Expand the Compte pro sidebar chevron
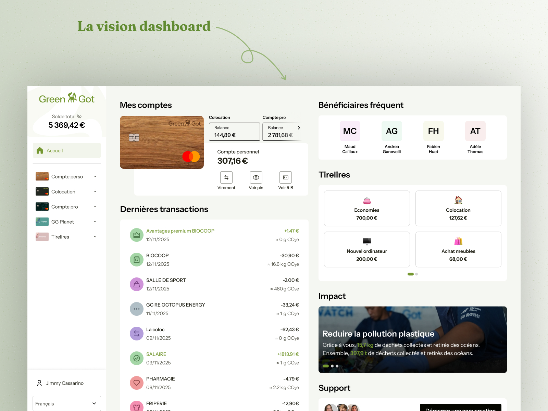The image size is (548, 411). pyautogui.click(x=95, y=207)
